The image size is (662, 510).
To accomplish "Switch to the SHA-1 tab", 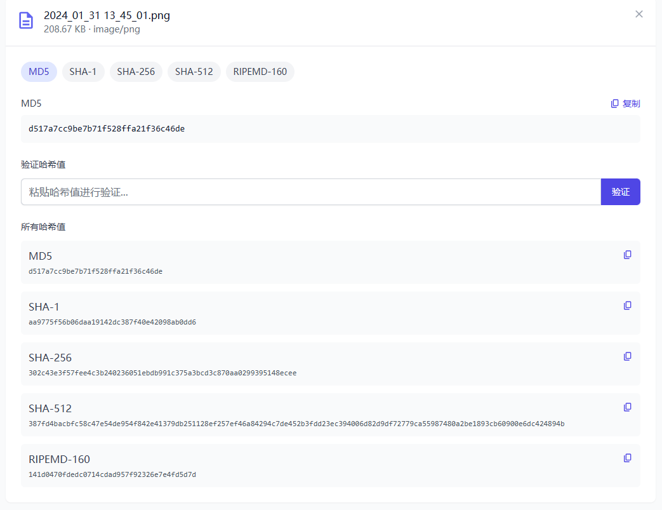I will click(83, 72).
